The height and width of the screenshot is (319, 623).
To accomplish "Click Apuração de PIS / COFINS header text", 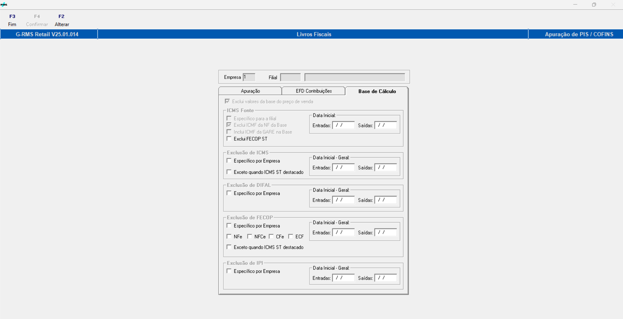I will coord(579,34).
